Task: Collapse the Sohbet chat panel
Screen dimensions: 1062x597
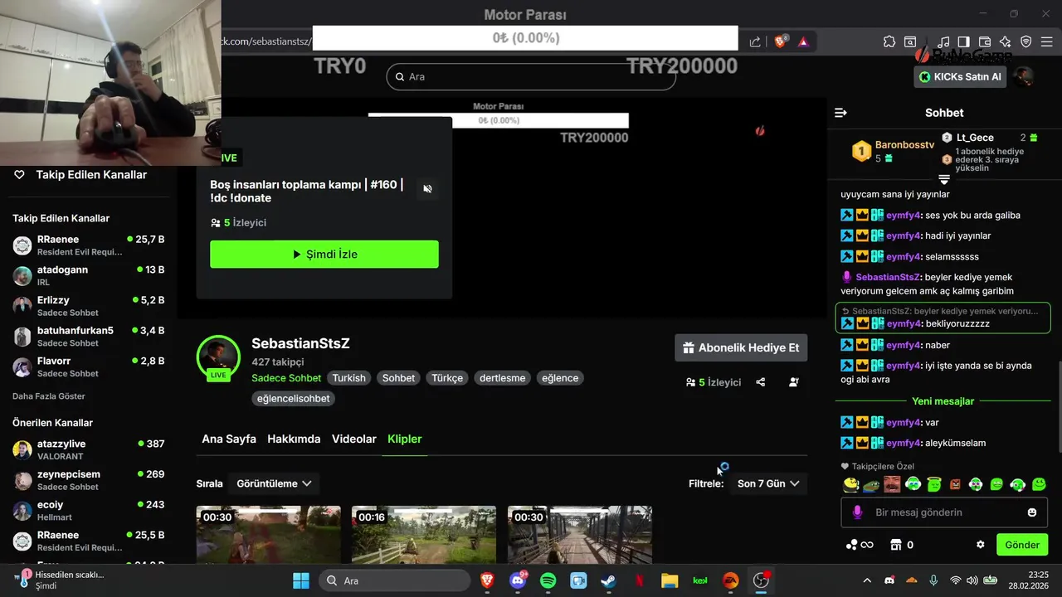Action: 840,113
